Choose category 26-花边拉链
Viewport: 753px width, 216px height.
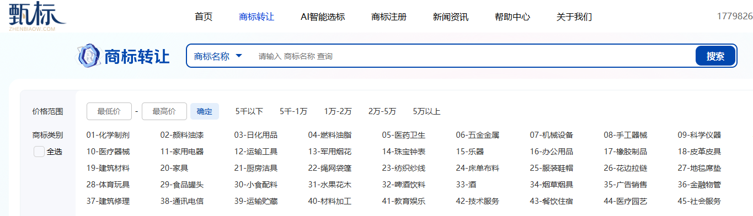626,168
